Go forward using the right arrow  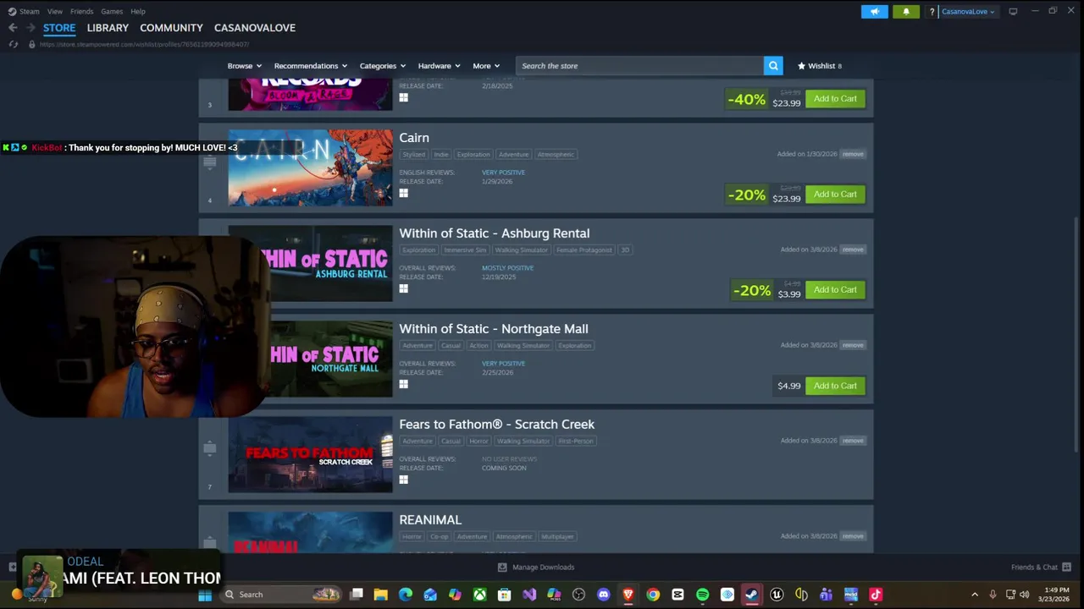(30, 28)
